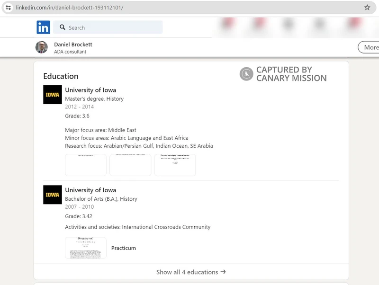Click the Education heading
The image size is (379, 285).
61,76
